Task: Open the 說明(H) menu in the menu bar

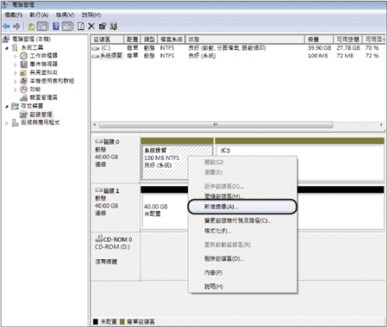Action: pyautogui.click(x=91, y=15)
